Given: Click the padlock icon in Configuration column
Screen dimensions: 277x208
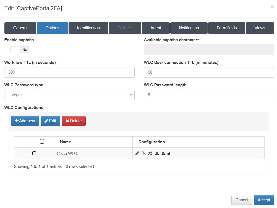Looking at the screenshot, I should point(169,154).
